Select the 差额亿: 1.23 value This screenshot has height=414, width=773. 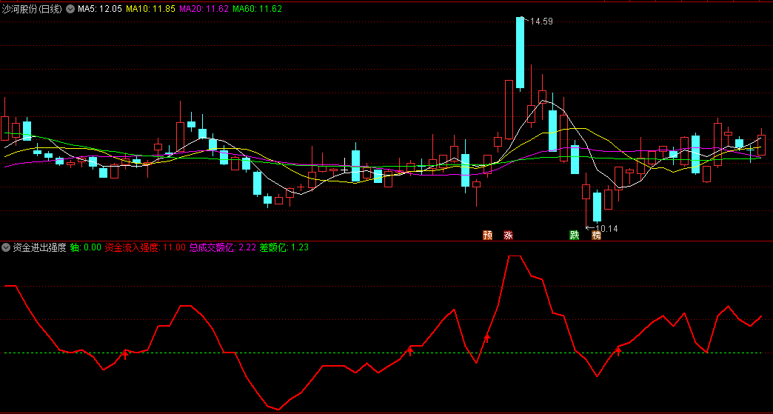(x=284, y=247)
